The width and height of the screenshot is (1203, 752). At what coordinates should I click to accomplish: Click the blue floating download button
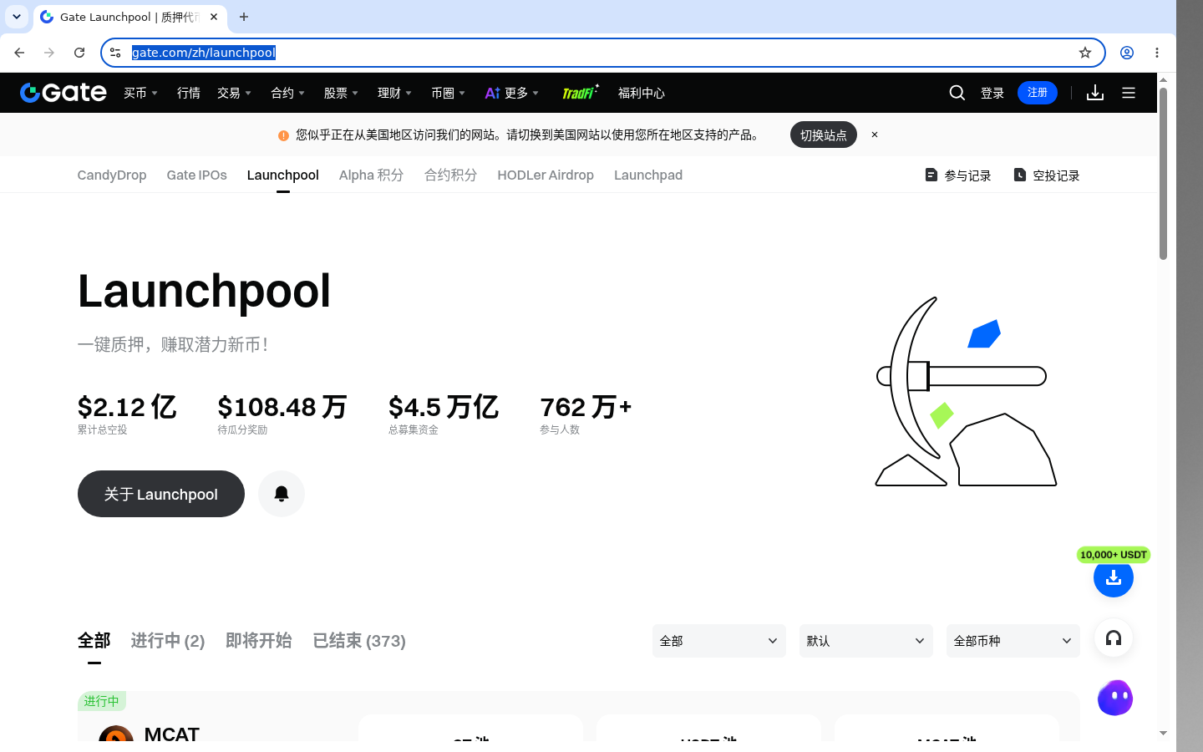click(x=1114, y=577)
